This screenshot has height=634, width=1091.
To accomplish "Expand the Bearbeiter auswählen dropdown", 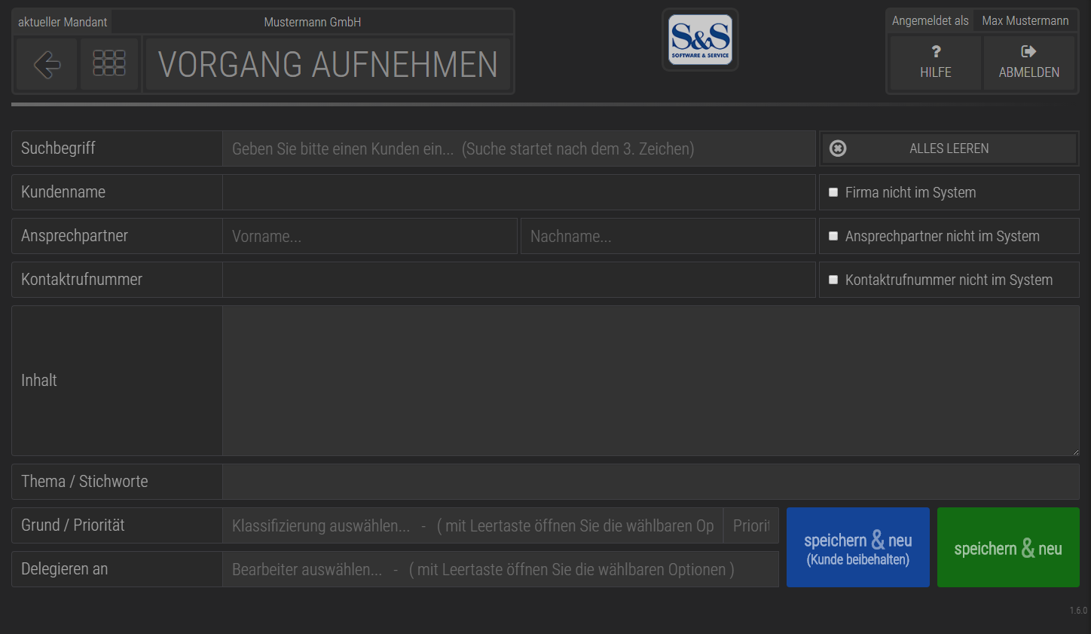I will [500, 569].
